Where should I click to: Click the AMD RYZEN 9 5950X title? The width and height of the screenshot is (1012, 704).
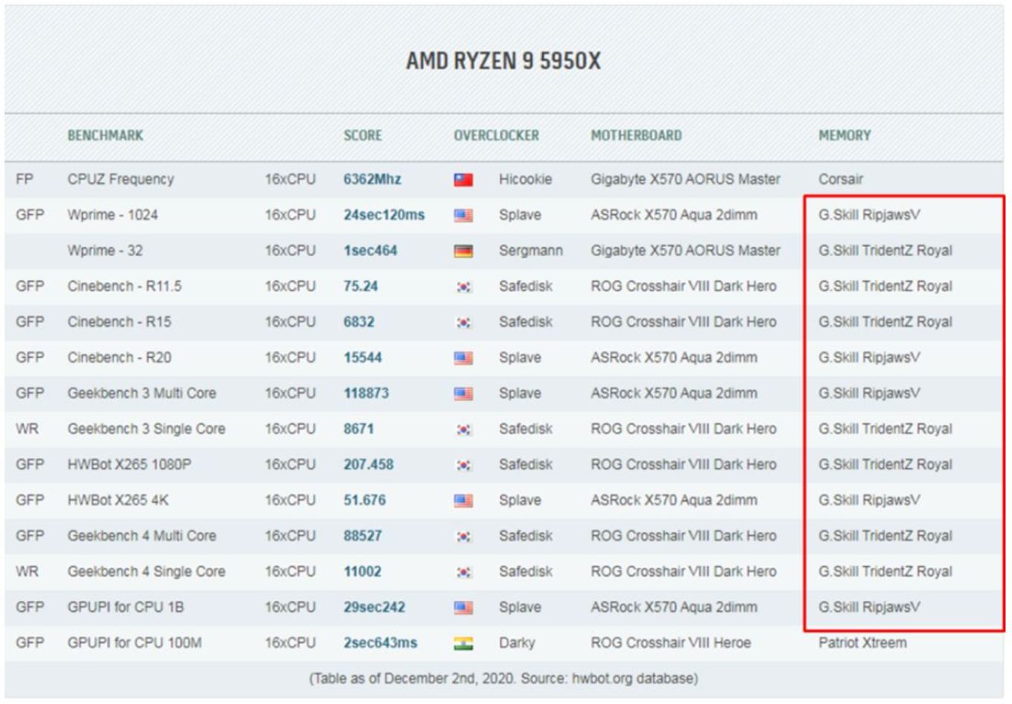click(x=504, y=61)
